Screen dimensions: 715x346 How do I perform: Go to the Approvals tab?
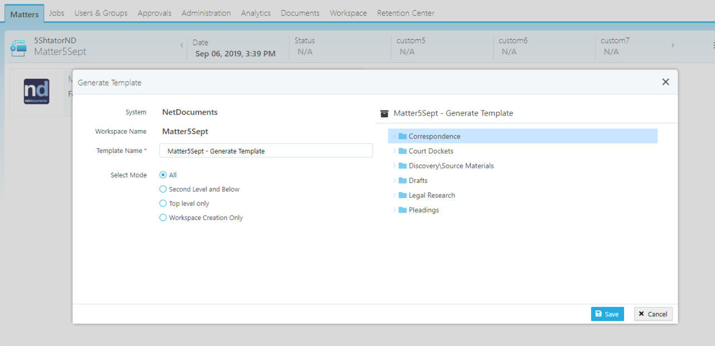(154, 13)
